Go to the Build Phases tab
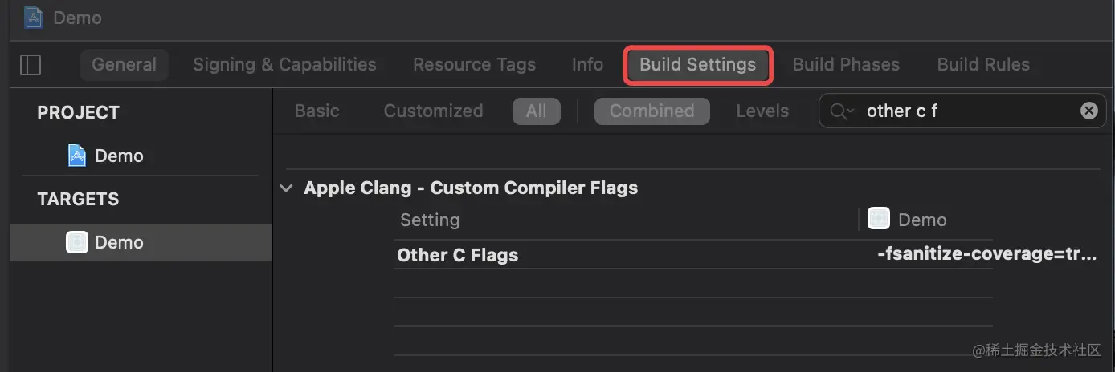This screenshot has height=372, width=1115. [x=846, y=65]
